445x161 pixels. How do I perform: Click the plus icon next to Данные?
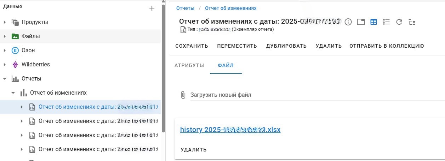pos(152,8)
